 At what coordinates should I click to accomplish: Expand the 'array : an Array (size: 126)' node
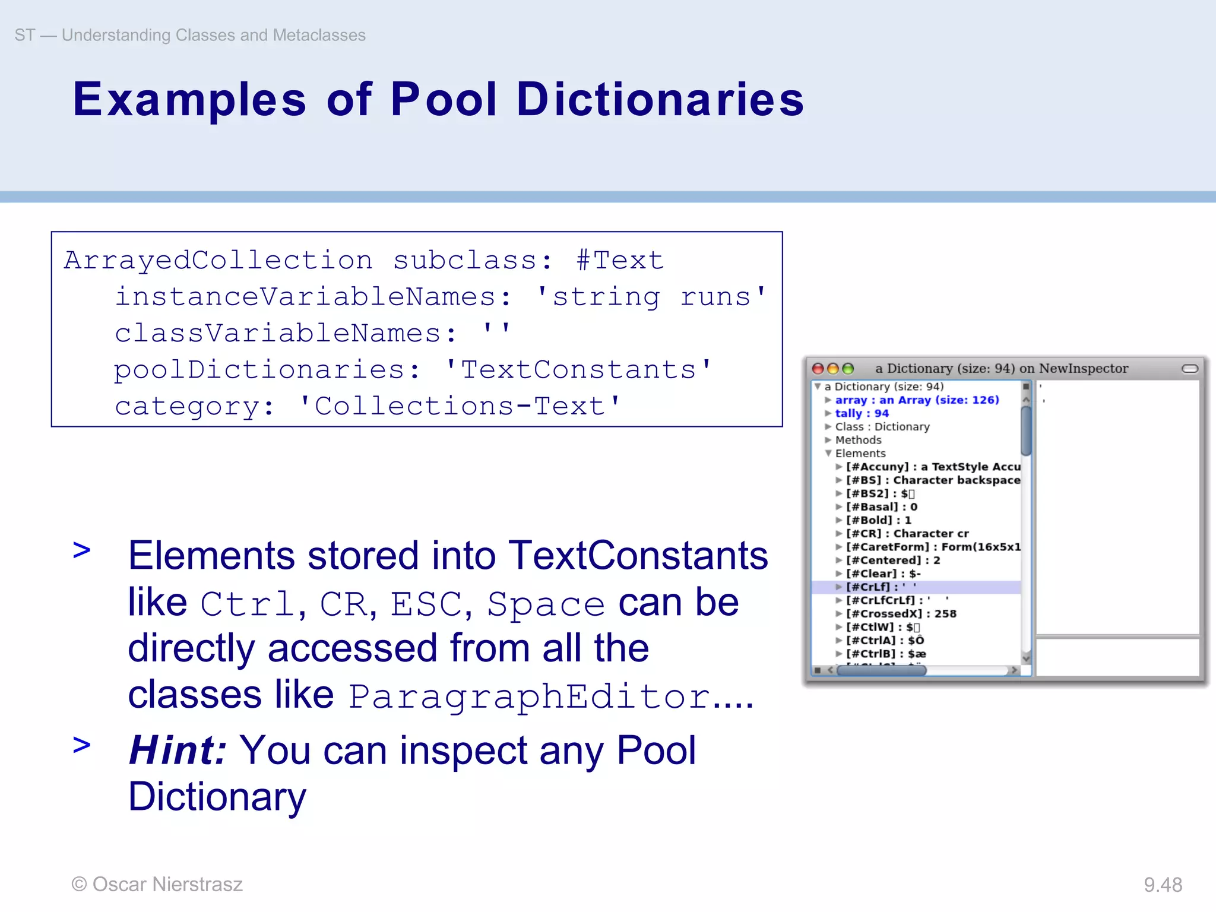coord(828,400)
